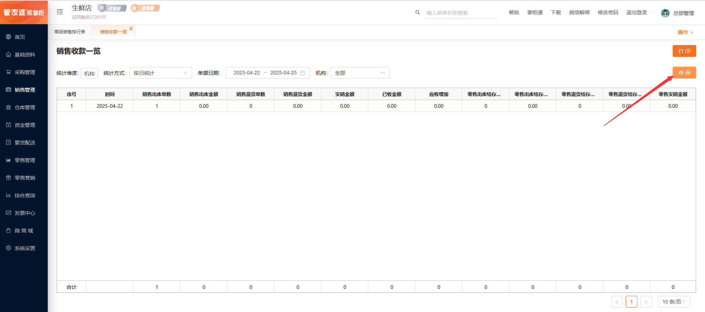
Task: Open the calendar icon in date range
Action: point(303,73)
